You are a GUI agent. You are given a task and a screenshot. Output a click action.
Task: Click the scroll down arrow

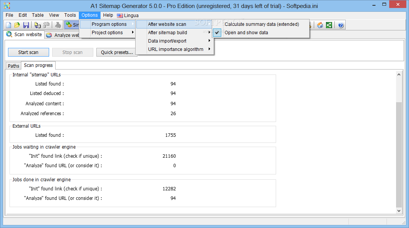pyautogui.click(x=399, y=211)
